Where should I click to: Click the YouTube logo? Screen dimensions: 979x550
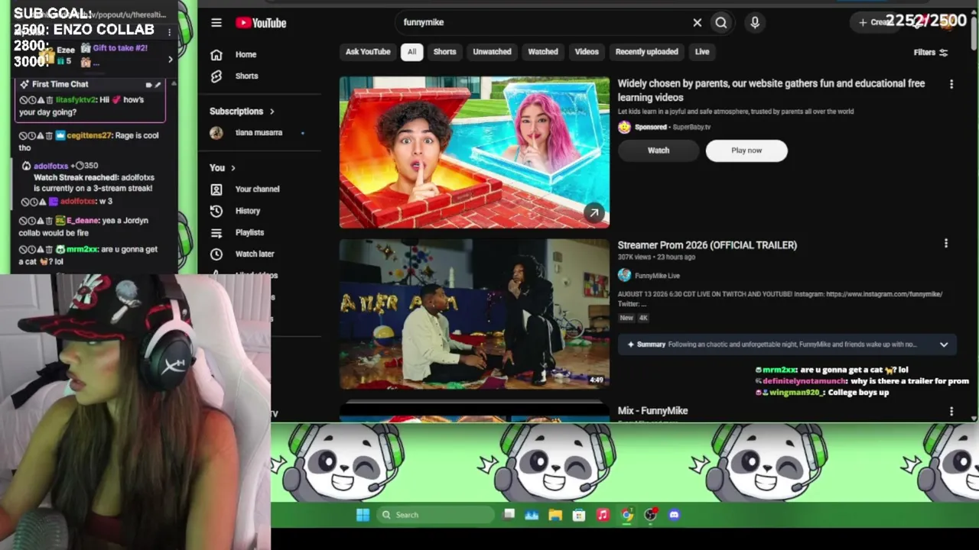[x=261, y=23]
